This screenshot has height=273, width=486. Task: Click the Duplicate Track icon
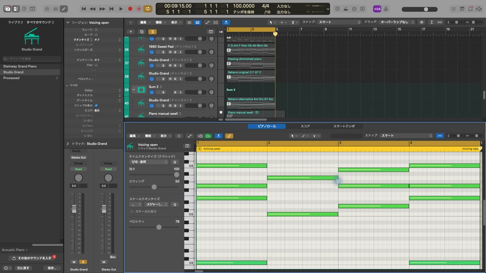[x=142, y=31]
